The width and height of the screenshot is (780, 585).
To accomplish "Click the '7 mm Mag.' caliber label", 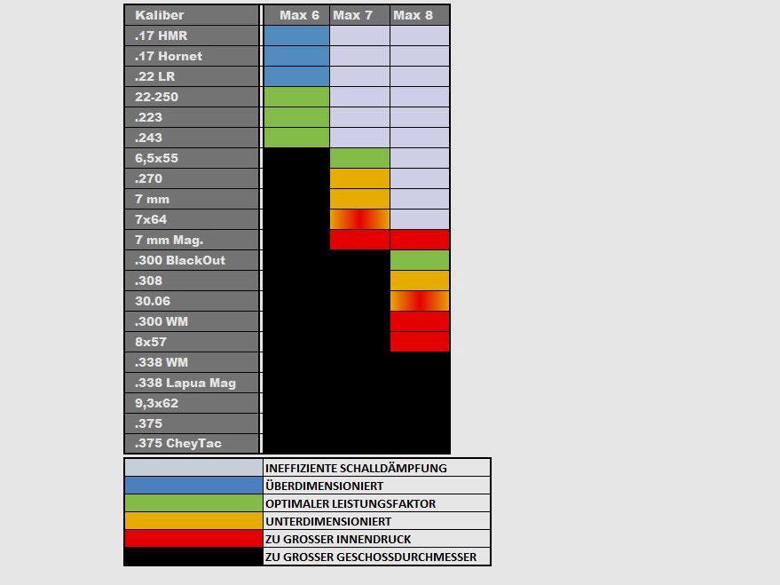I will (x=169, y=241).
